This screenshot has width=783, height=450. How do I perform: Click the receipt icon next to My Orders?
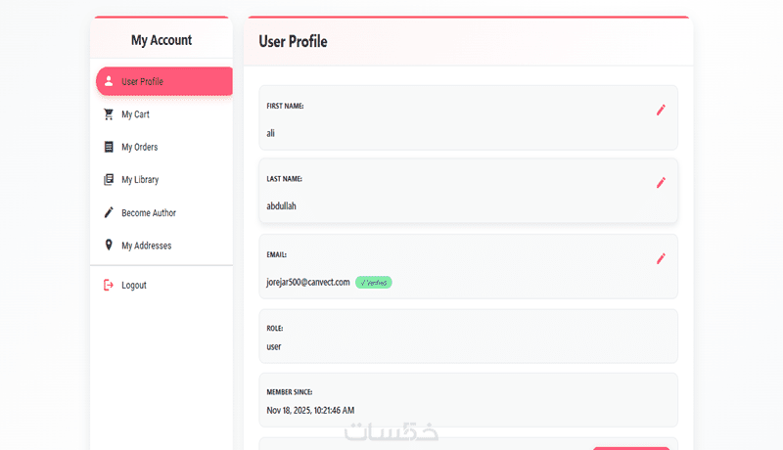pyautogui.click(x=109, y=147)
